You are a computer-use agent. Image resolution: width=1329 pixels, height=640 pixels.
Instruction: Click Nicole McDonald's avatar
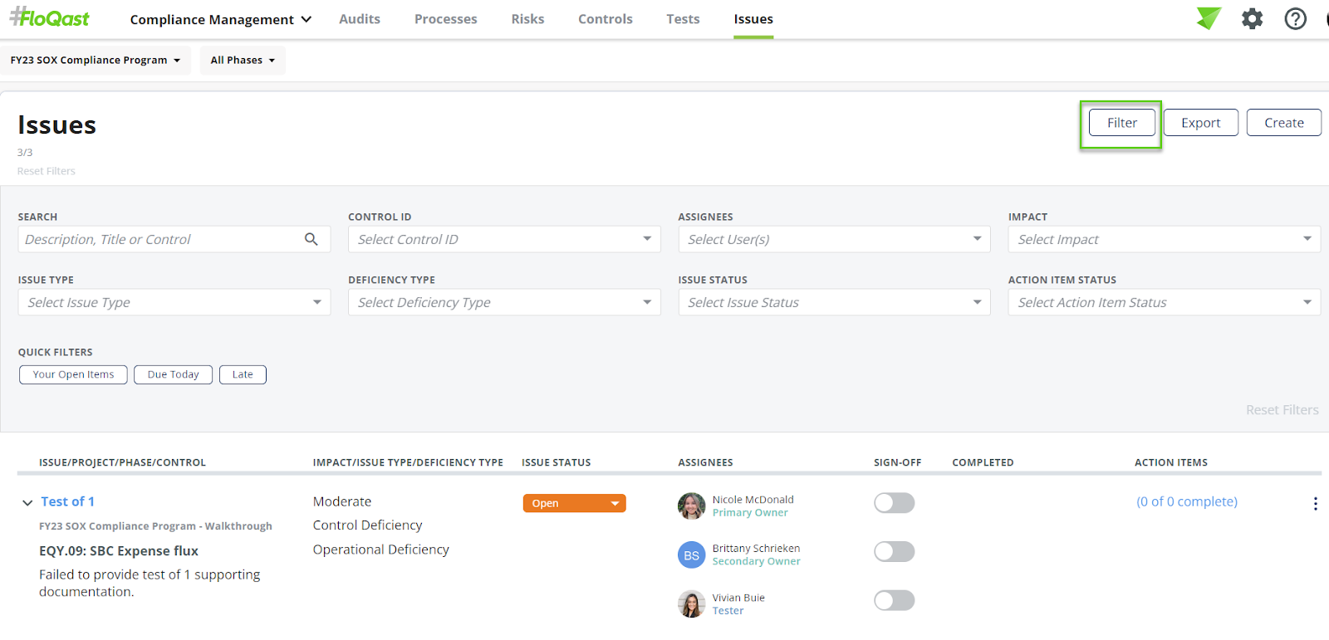pos(691,506)
